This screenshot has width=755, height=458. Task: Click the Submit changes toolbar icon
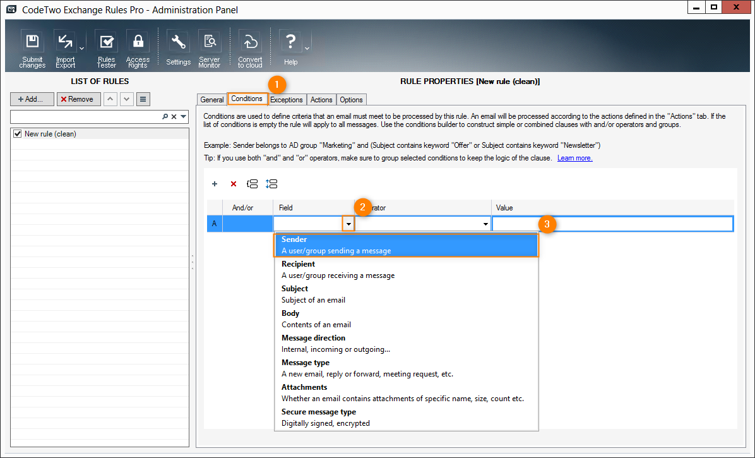[32, 49]
